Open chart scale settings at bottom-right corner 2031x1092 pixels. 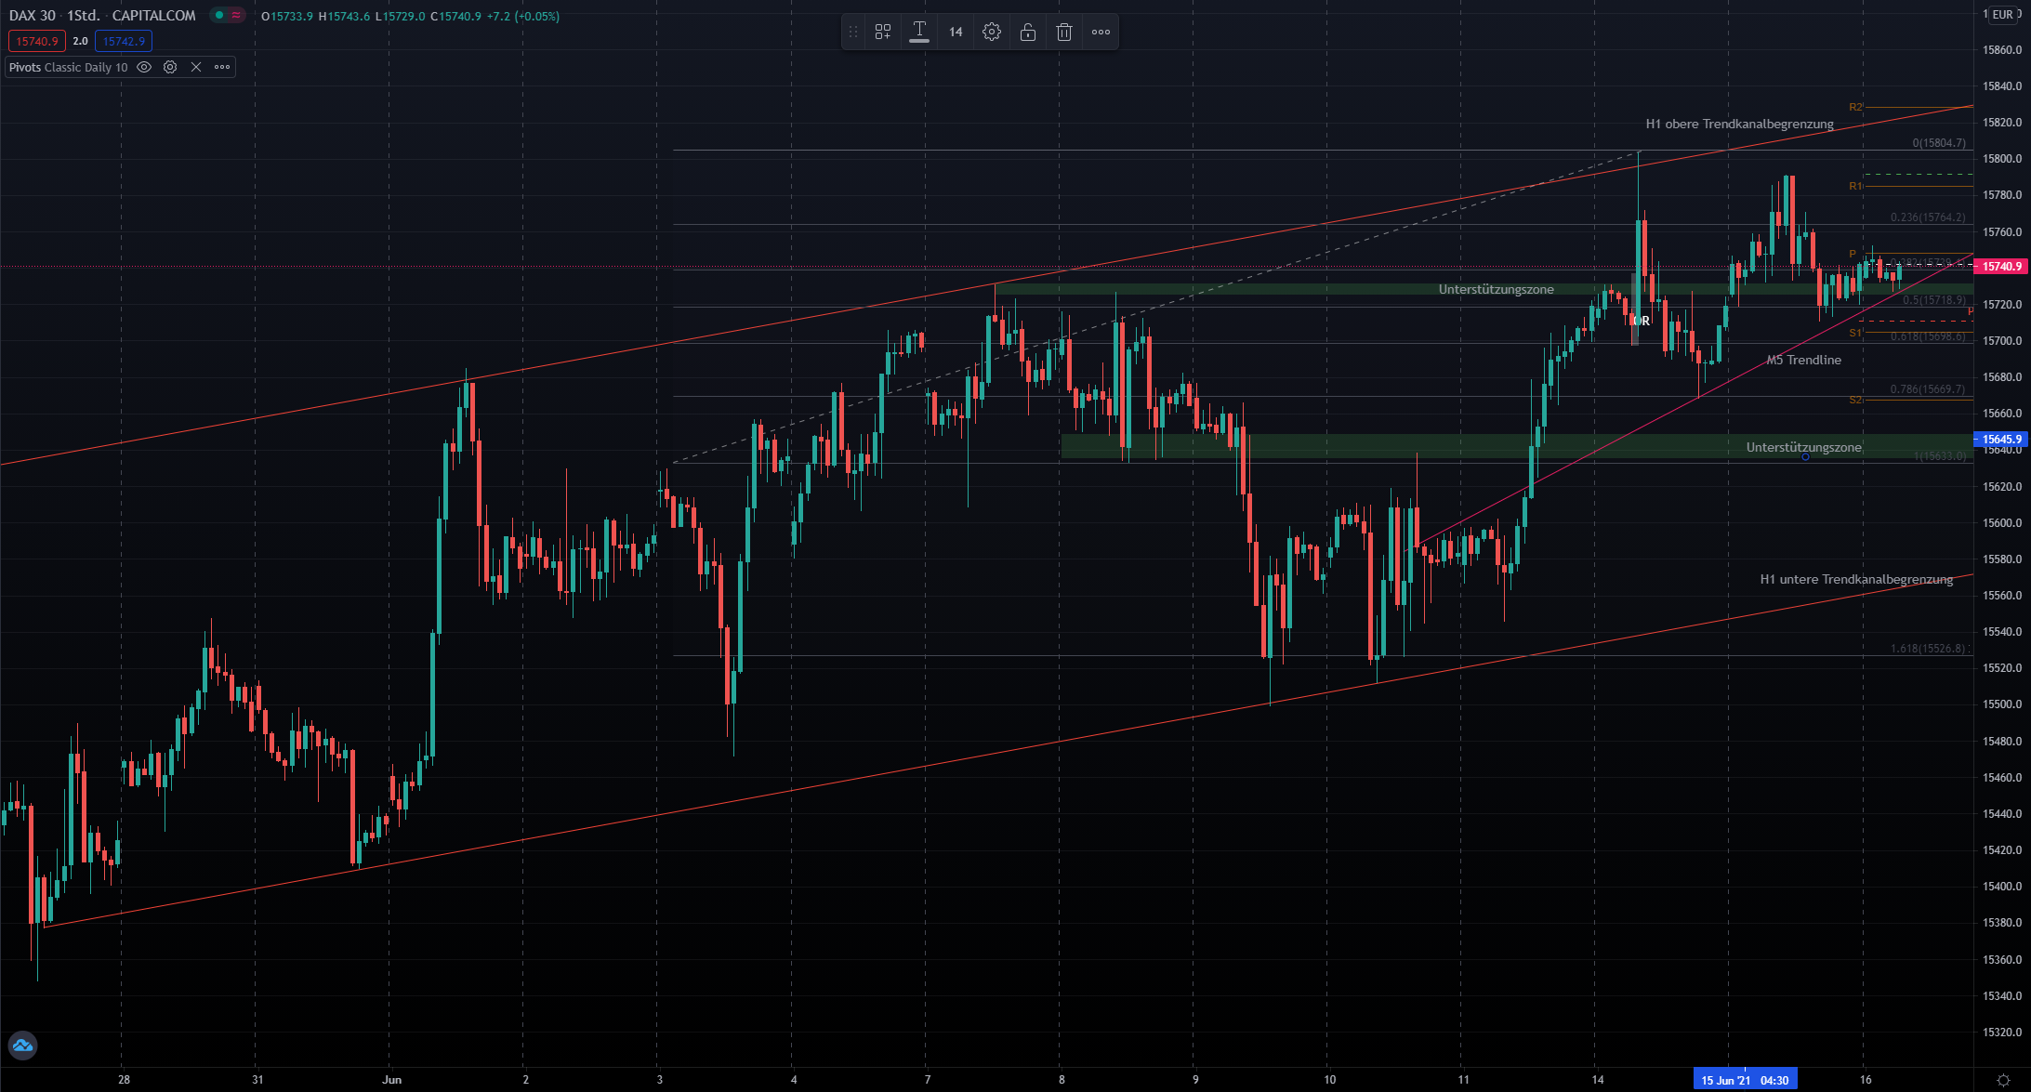click(2003, 1080)
